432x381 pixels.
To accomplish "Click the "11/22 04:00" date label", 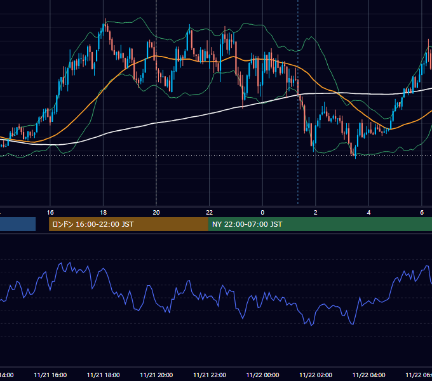I will click(x=369, y=375).
